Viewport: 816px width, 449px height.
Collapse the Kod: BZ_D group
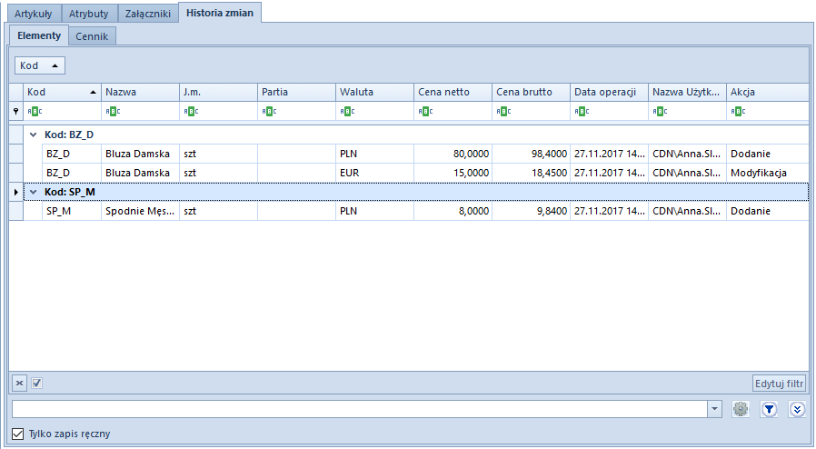click(x=34, y=135)
